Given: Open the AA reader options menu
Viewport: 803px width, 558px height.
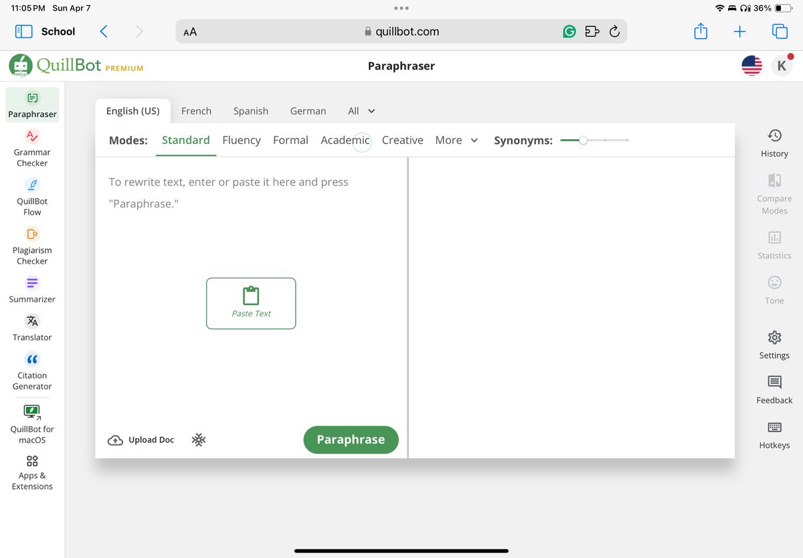Looking at the screenshot, I should click(x=190, y=31).
